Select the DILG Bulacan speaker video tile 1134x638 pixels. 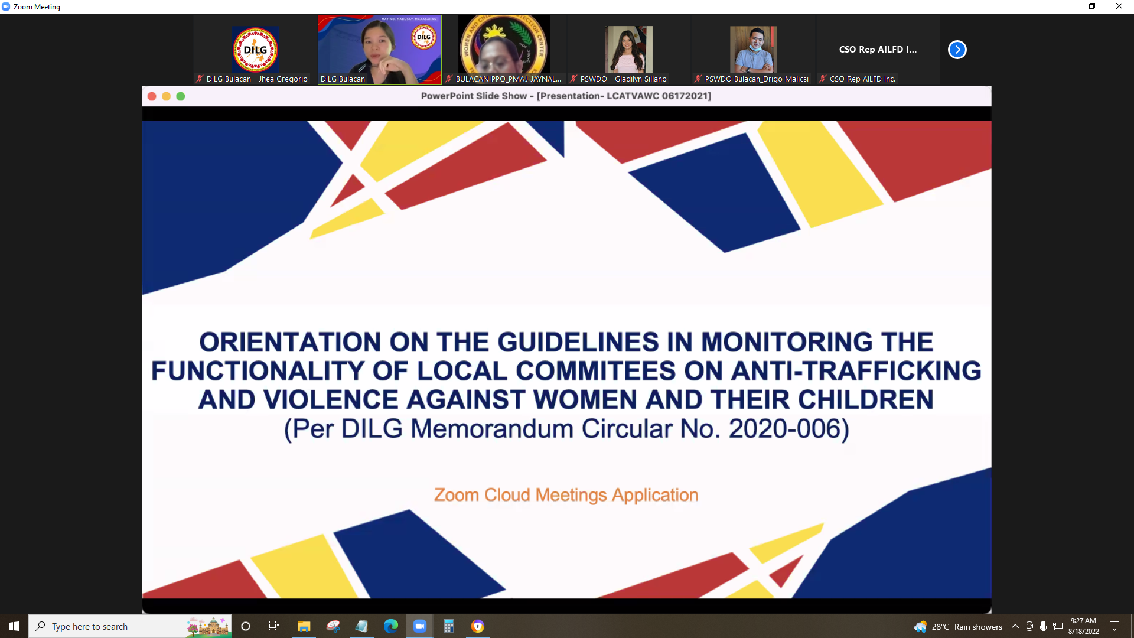380,50
